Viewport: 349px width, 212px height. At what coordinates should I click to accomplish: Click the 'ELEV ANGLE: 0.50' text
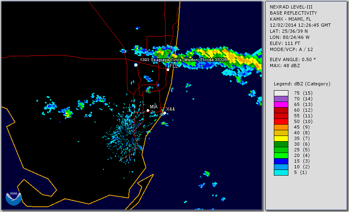(293, 59)
